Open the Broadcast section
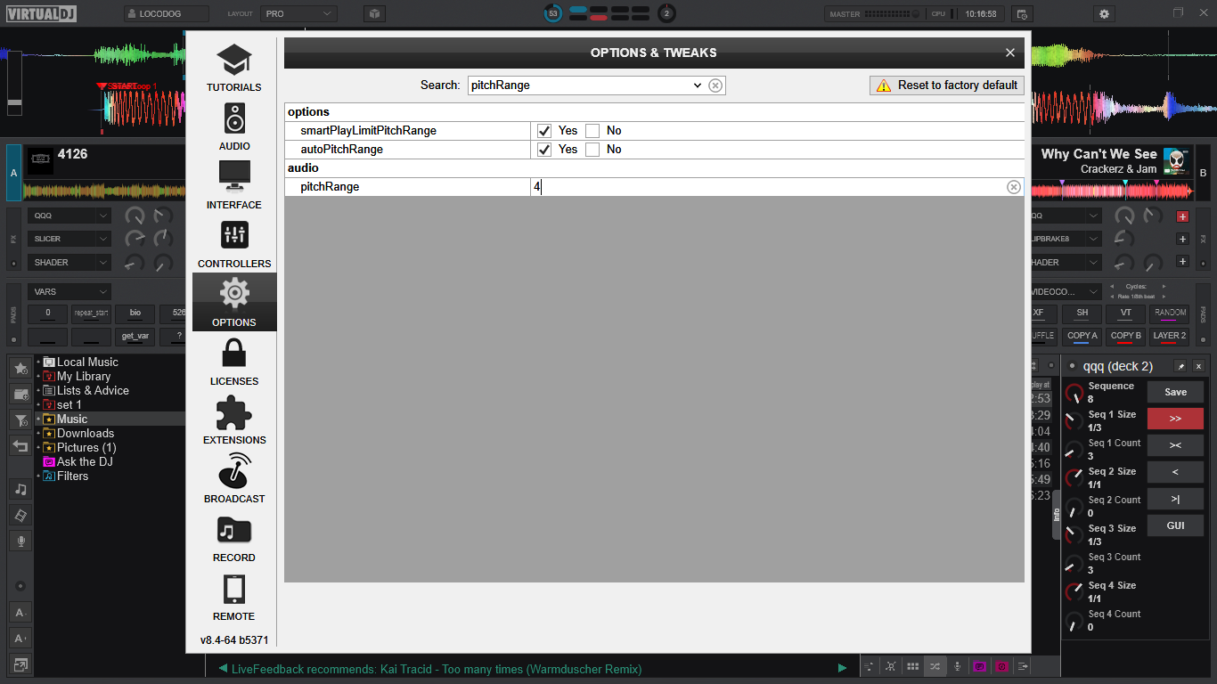The height and width of the screenshot is (684, 1217). [x=234, y=479]
